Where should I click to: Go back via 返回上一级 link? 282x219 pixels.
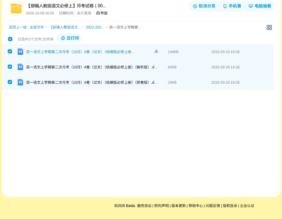point(18,27)
